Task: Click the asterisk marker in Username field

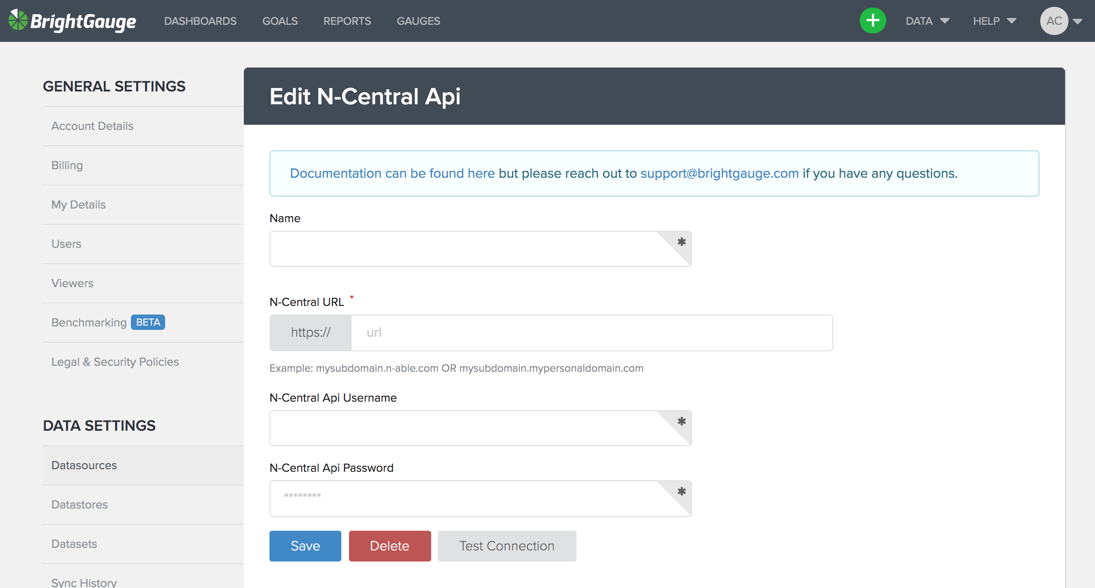Action: (681, 421)
